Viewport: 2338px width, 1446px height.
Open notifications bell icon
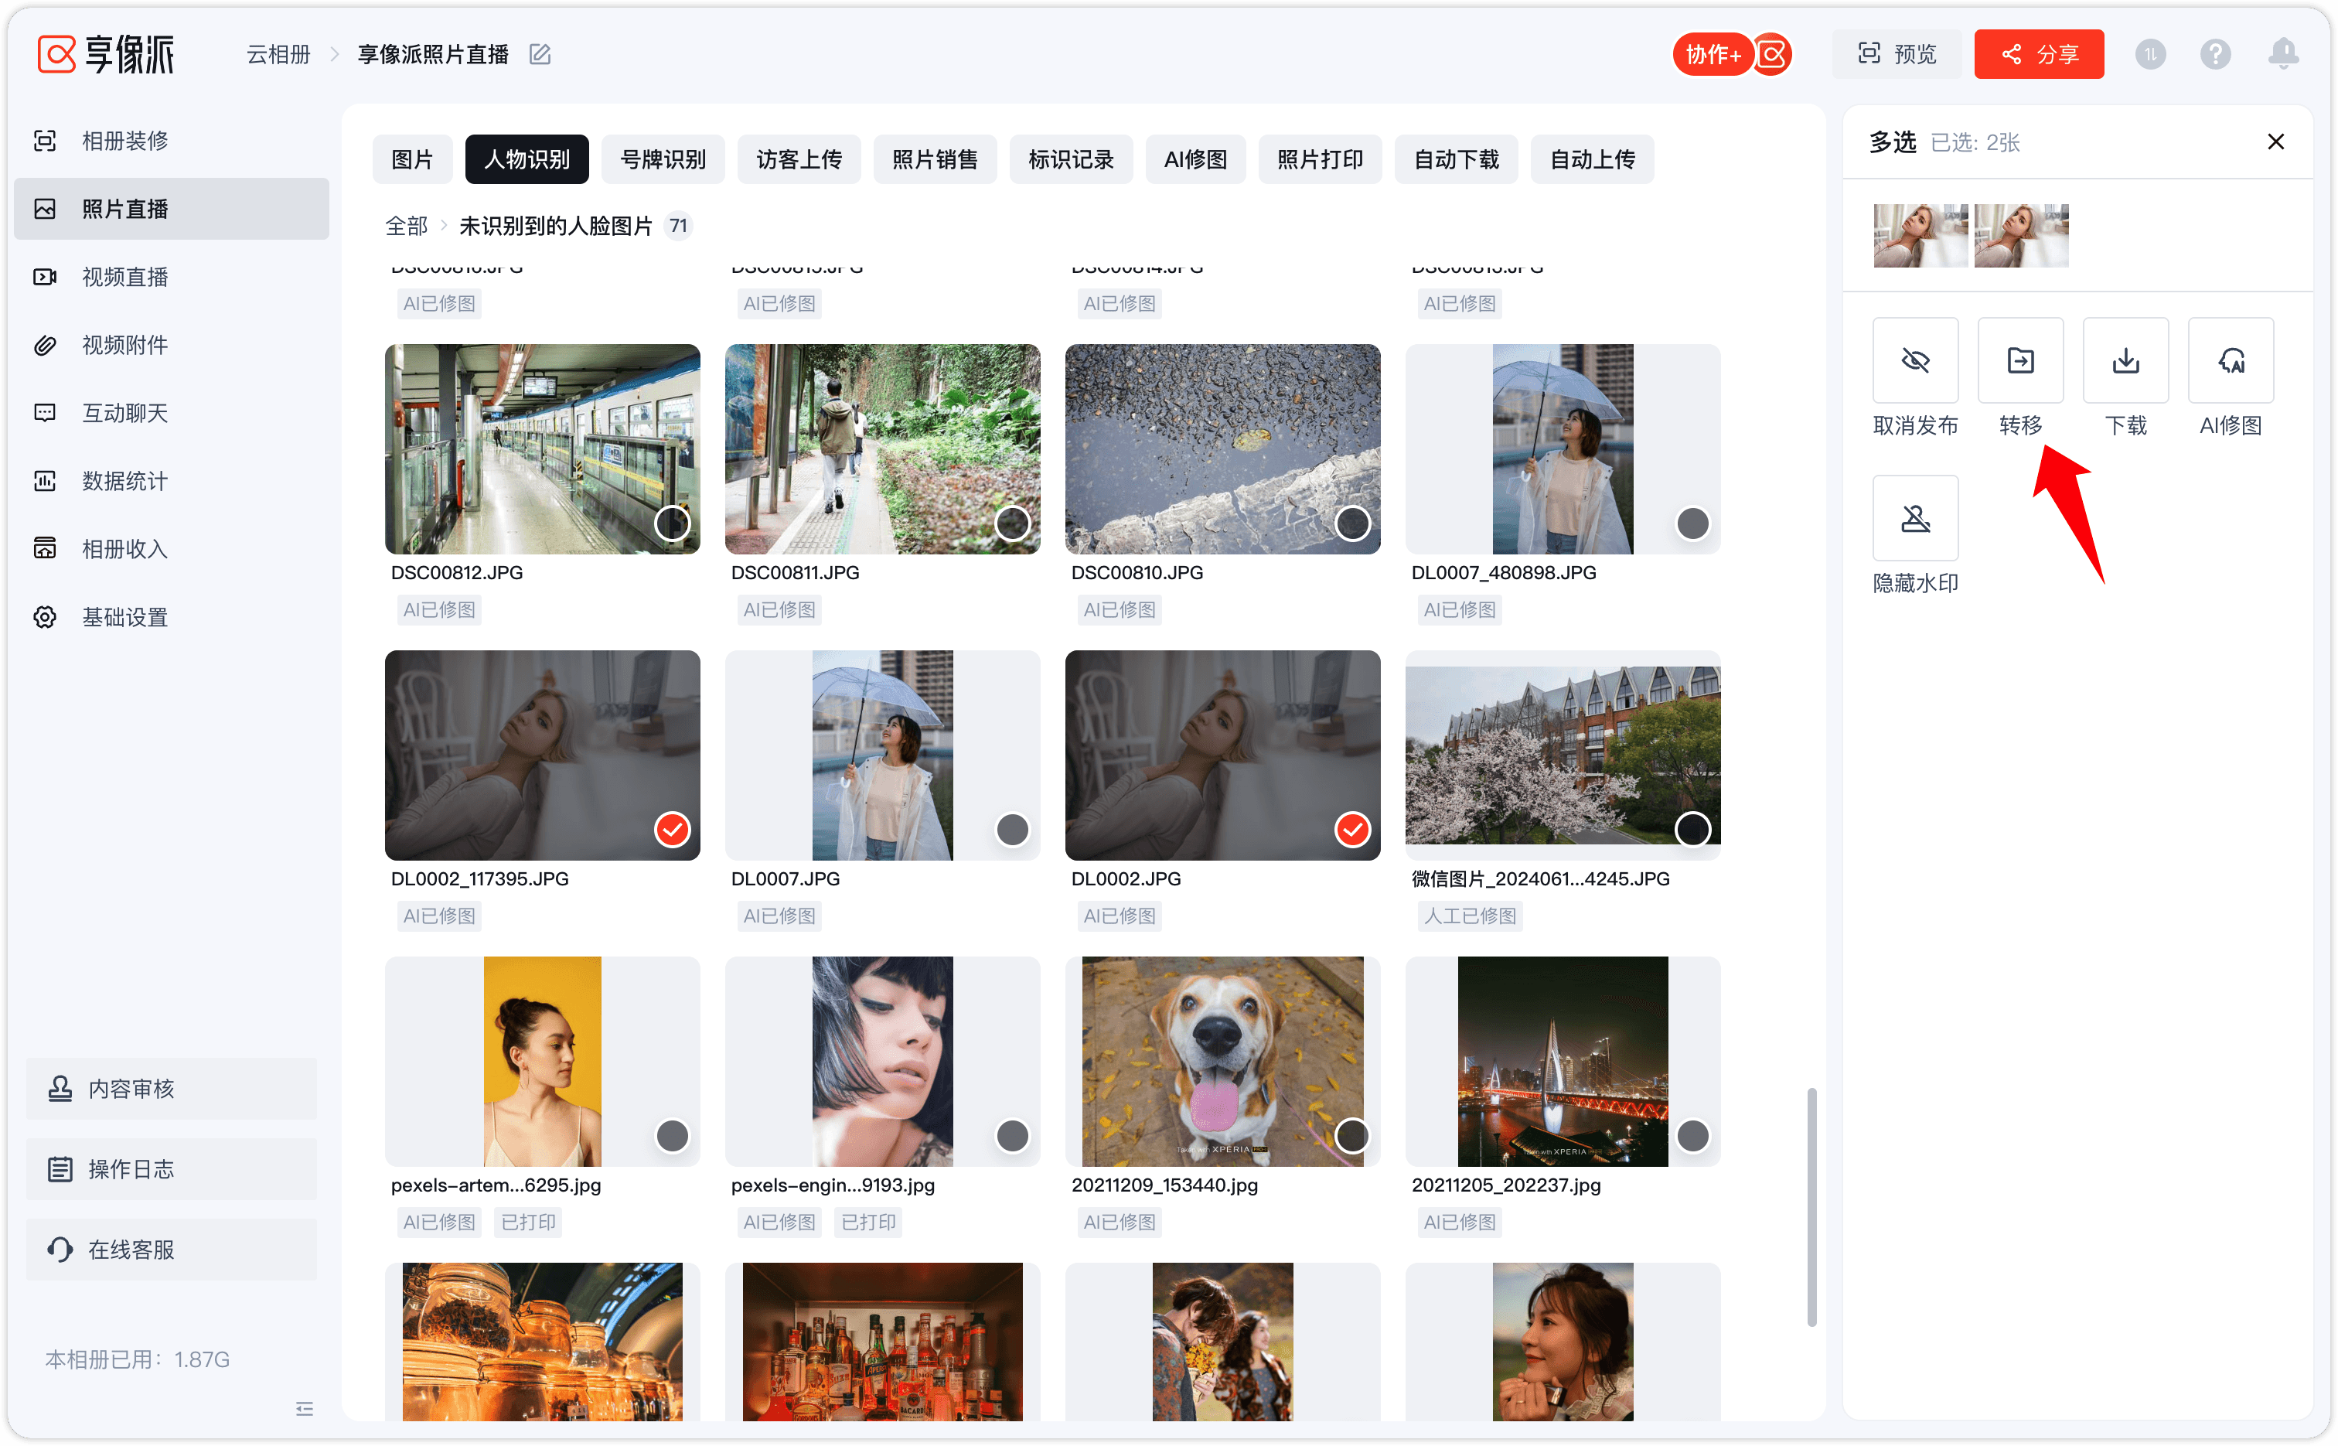2282,53
